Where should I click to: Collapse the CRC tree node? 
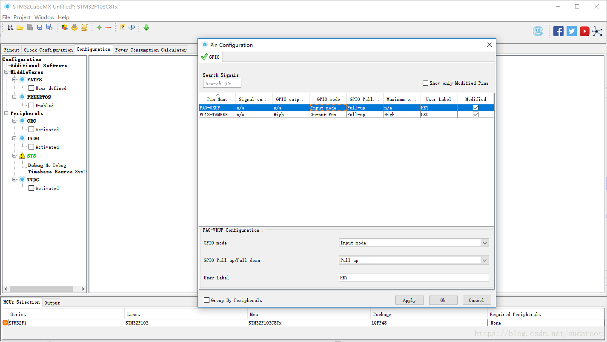[14, 121]
